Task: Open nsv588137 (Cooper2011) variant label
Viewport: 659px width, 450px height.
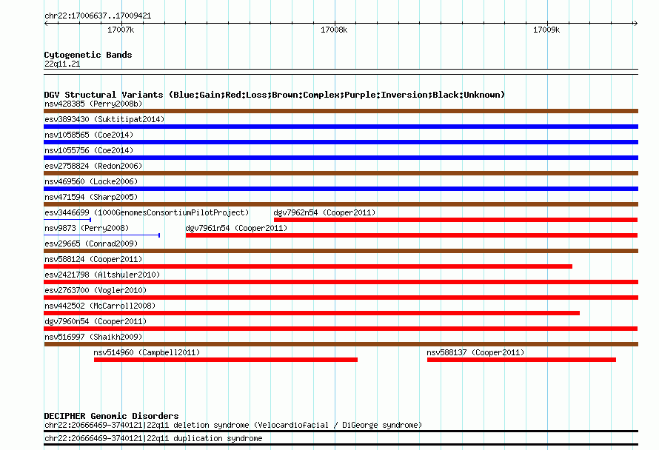Action: click(x=475, y=352)
